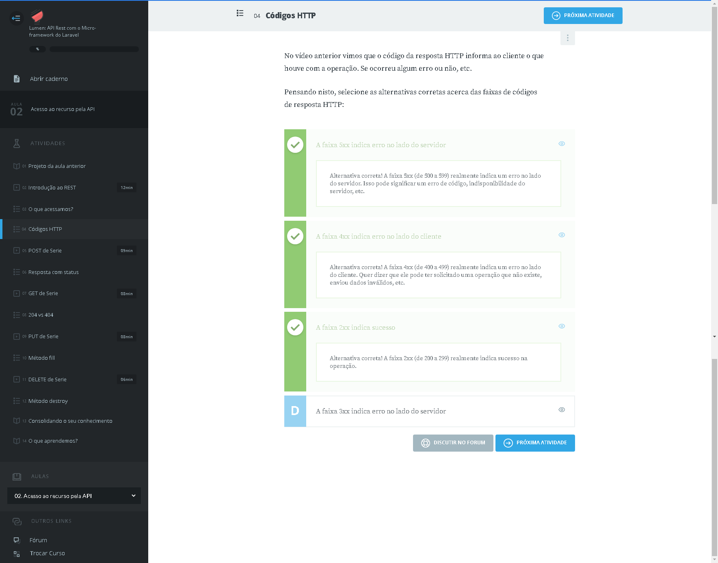Expand the '02. Acesso ao recurso pela API' dropdown

point(74,496)
